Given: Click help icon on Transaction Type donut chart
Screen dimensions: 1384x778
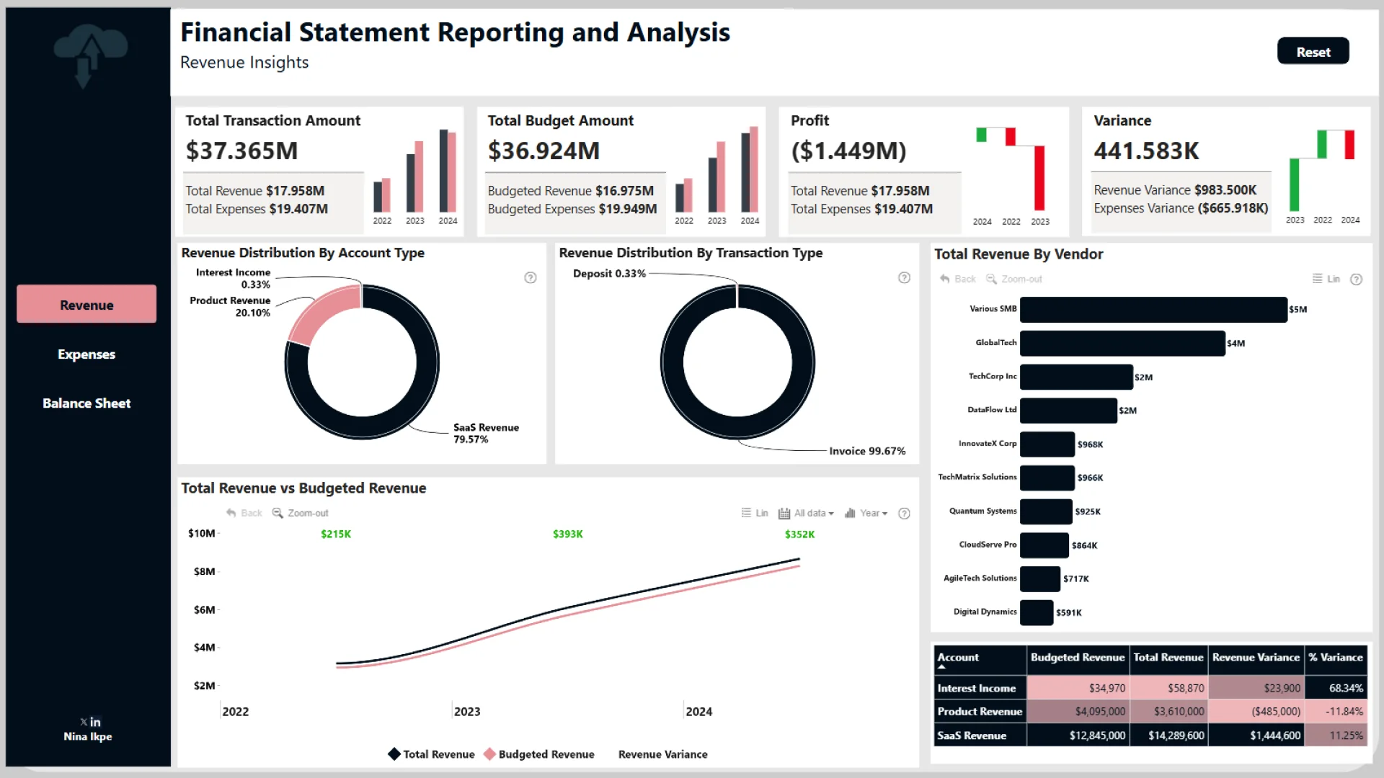Looking at the screenshot, I should point(904,278).
